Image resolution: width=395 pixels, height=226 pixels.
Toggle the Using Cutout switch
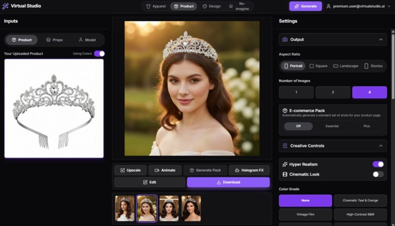pos(99,54)
